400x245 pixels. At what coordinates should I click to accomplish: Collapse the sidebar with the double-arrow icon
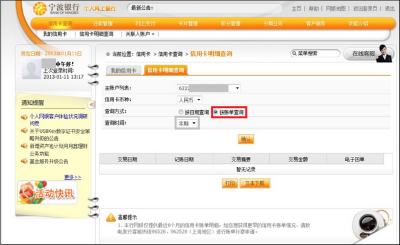(x=91, y=105)
